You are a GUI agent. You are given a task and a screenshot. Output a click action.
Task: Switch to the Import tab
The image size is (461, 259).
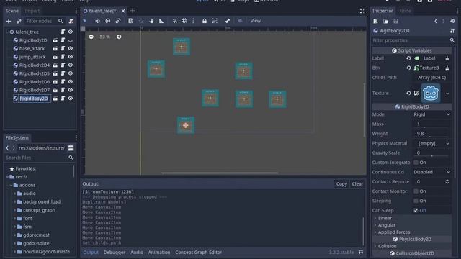coord(32,11)
